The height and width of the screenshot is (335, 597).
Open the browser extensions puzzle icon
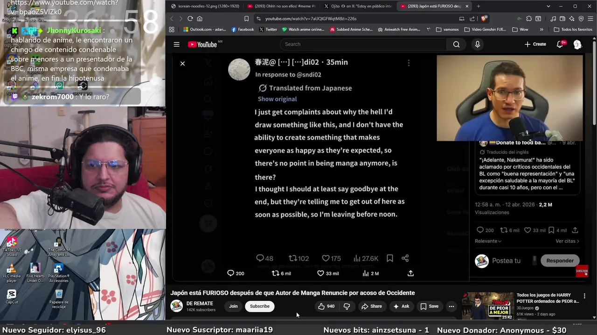(528, 19)
